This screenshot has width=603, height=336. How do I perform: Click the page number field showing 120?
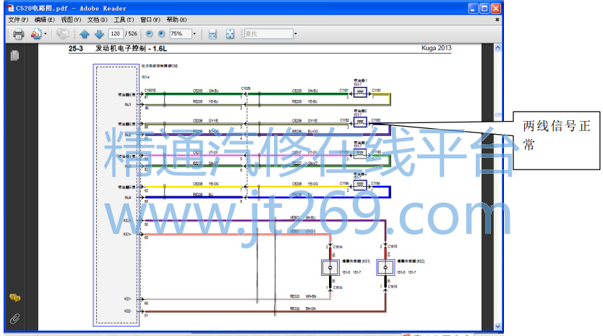116,34
